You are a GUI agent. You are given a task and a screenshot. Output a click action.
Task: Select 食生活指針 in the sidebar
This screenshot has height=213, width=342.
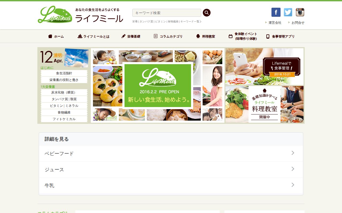(x=64, y=73)
